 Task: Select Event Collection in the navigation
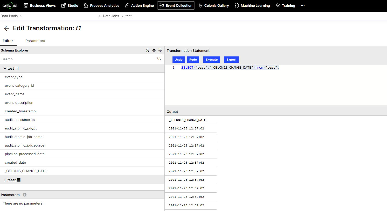pyautogui.click(x=176, y=5)
